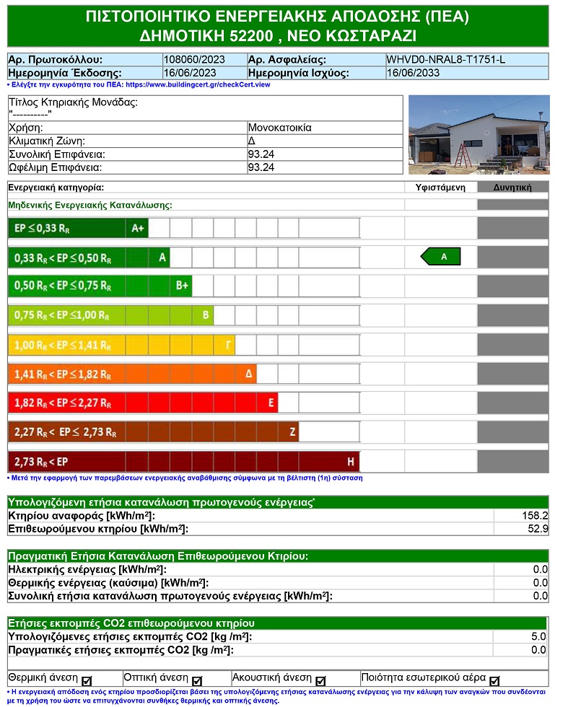The height and width of the screenshot is (707, 568).
Task: Click the building photo thumbnail
Action: [479, 133]
